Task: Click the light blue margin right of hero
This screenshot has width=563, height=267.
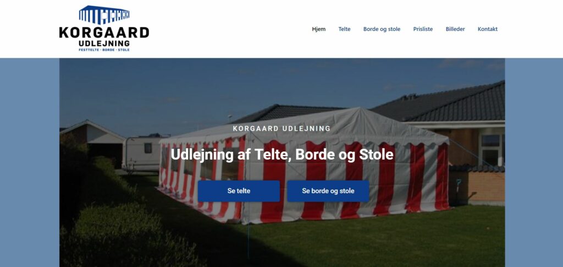Action: point(534,162)
